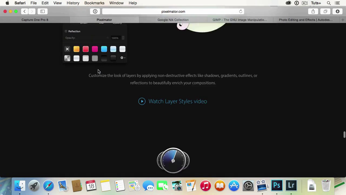The height and width of the screenshot is (195, 346).
Task: Open the Trash in the Dock
Action: click(x=326, y=186)
